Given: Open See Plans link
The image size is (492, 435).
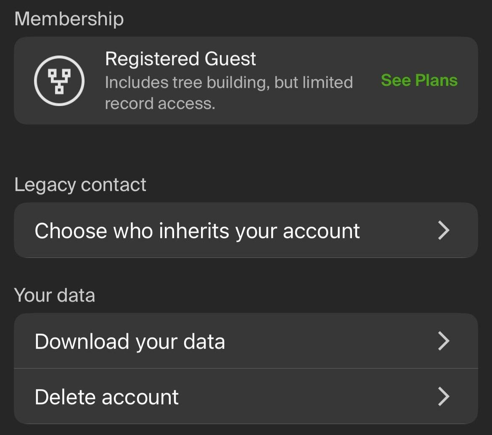Looking at the screenshot, I should point(419,80).
